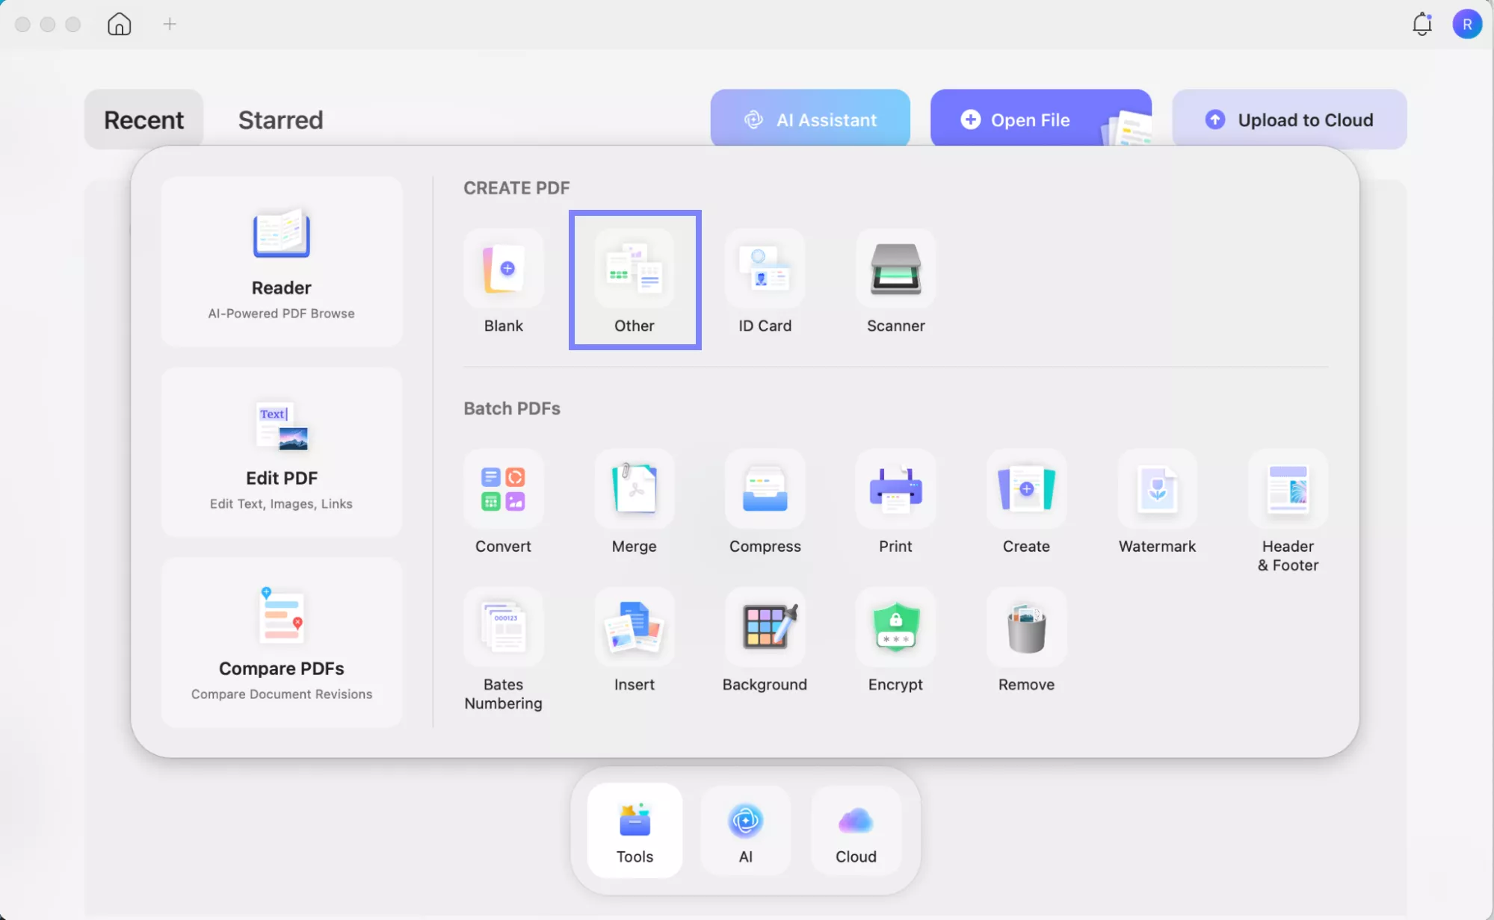Switch to the Recent tab

143,119
